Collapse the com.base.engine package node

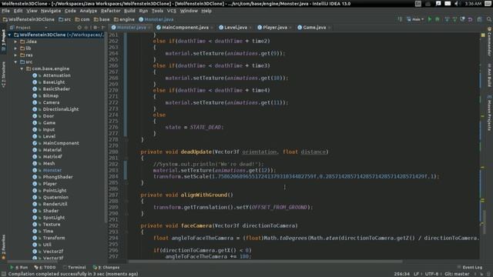(22, 68)
